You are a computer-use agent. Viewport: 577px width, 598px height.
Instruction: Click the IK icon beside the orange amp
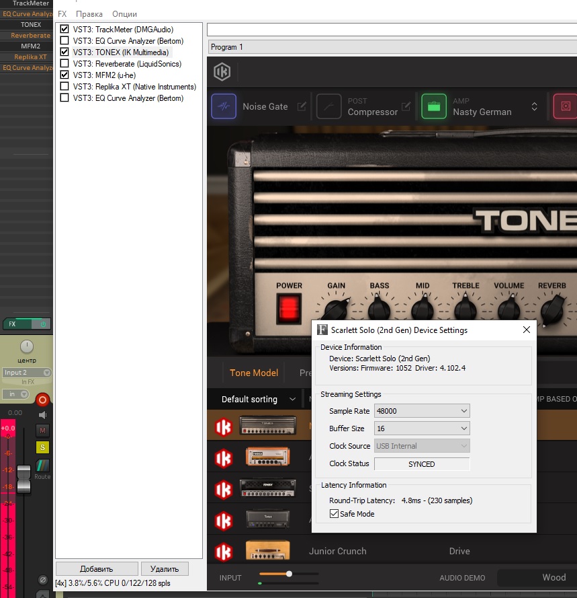tap(224, 458)
